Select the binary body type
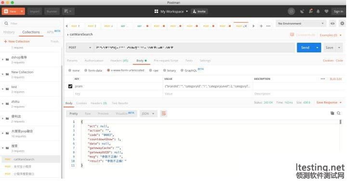Viewport: 350px width, 182px height. pyautogui.click(x=165, y=71)
